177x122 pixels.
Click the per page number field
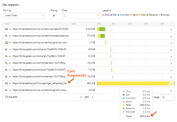point(166,97)
